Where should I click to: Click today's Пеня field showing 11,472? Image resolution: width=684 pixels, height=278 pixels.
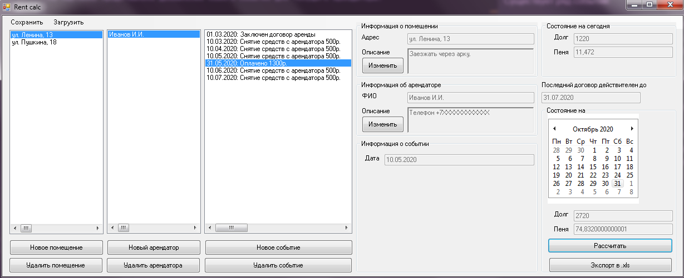(623, 52)
